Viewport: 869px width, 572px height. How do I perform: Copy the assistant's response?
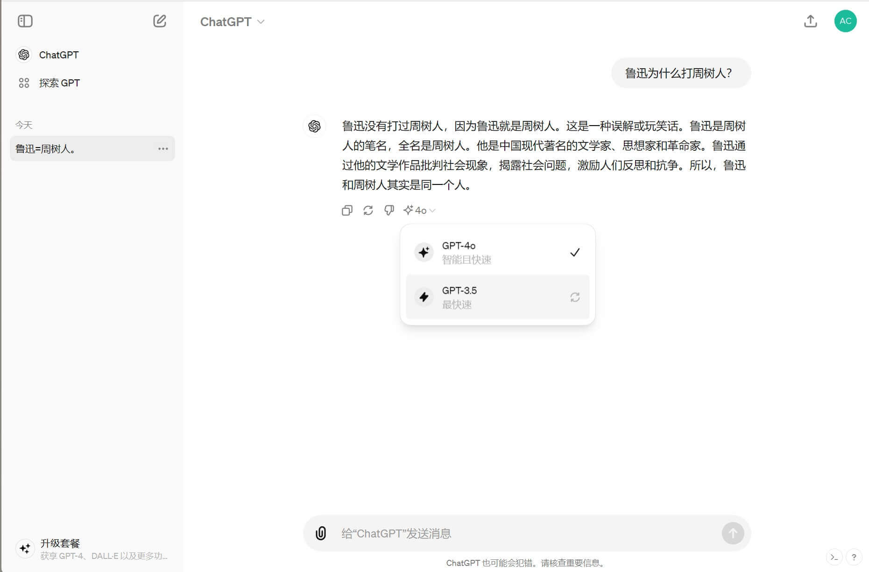[x=347, y=210]
